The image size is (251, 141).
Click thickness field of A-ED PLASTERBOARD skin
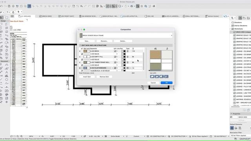137,68
